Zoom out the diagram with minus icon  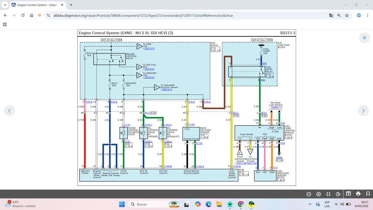[x=309, y=194]
